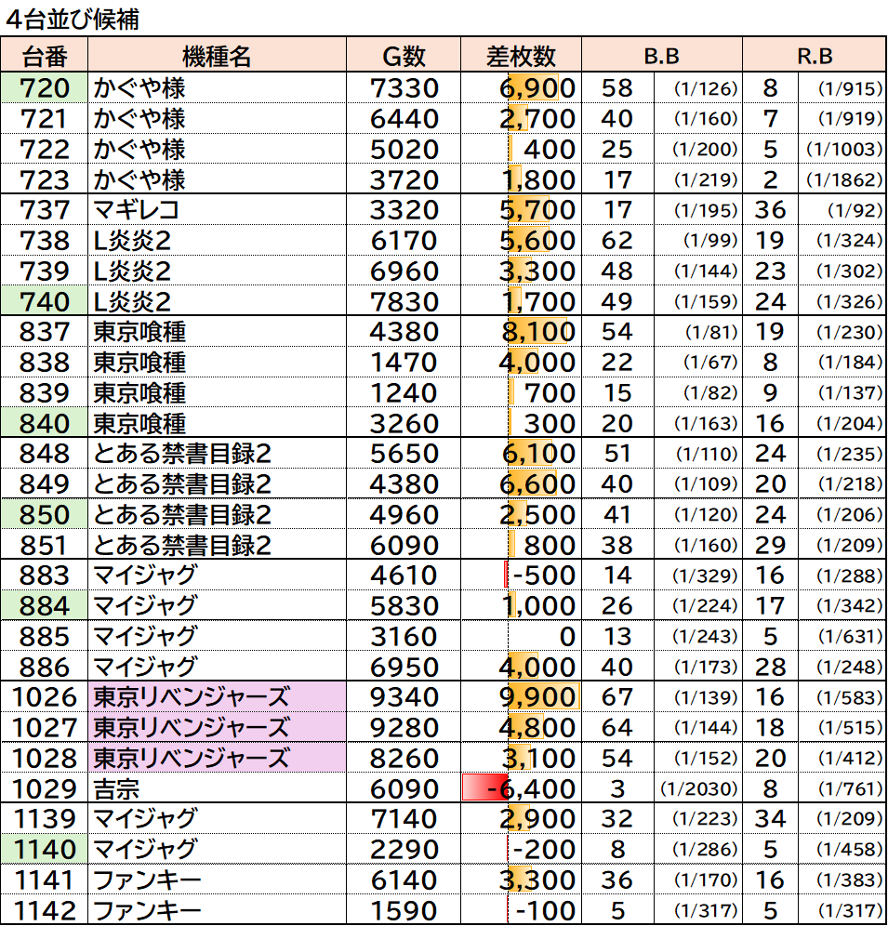Click R.B count 36 in row 737

[x=770, y=210]
